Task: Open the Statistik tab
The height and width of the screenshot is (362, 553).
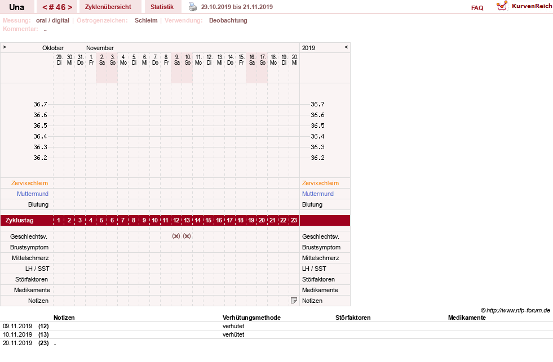Action: 162,7
